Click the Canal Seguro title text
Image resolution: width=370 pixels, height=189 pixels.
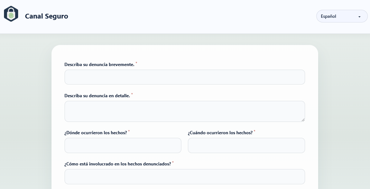pos(46,16)
